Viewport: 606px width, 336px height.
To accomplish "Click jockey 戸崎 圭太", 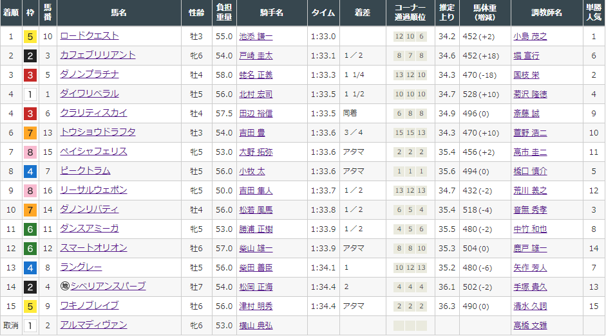I will pos(256,56).
